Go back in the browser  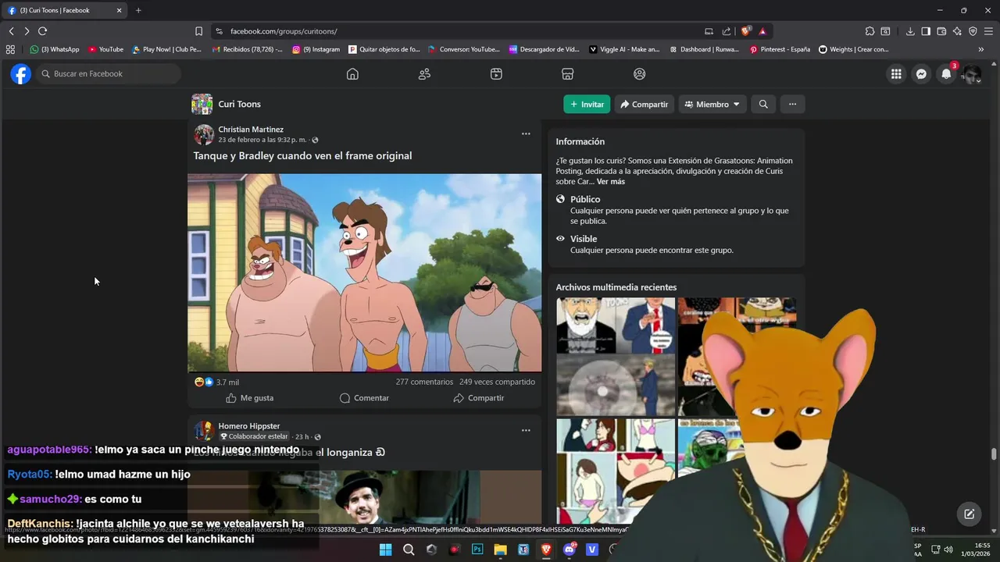pos(11,31)
